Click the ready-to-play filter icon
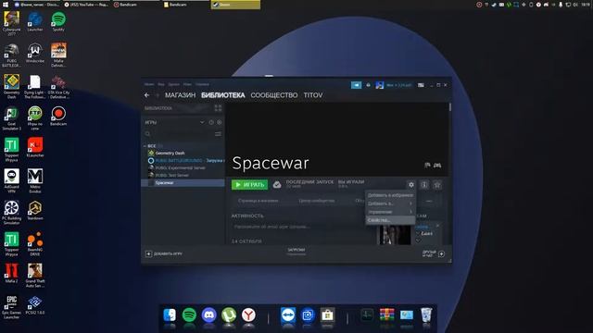The height and width of the screenshot is (333, 593). click(x=220, y=122)
